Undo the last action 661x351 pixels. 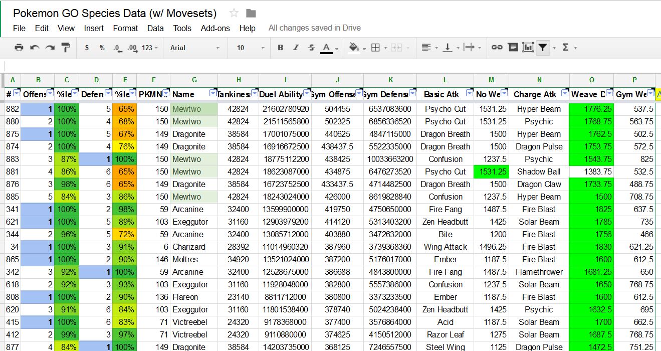(35, 48)
